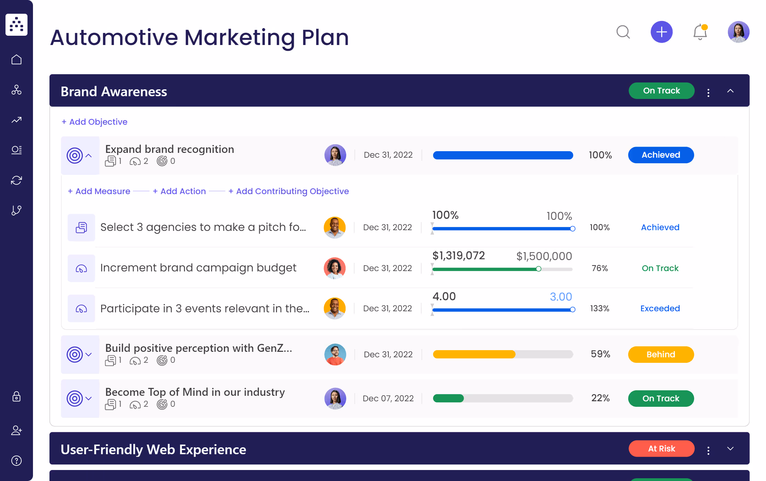Open Brand Awareness three-dot options menu
Image resolution: width=766 pixels, height=481 pixels.
[708, 91]
